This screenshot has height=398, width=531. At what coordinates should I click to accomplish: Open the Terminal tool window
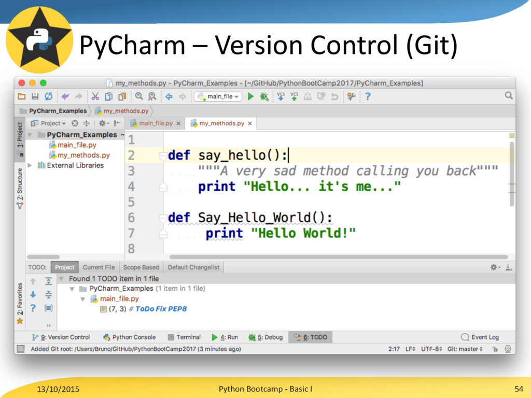184,337
